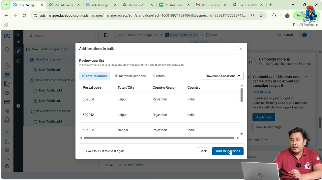Click the pencil edit icon

click(x=18, y=51)
